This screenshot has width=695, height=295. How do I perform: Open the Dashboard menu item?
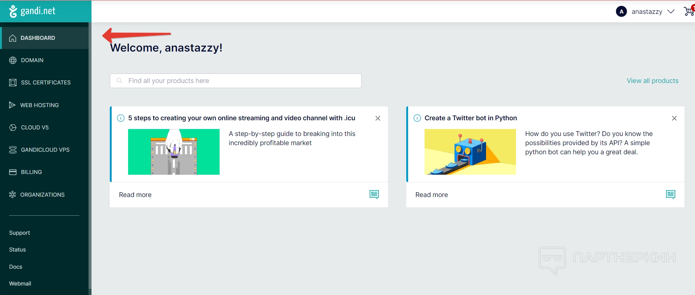[44, 38]
